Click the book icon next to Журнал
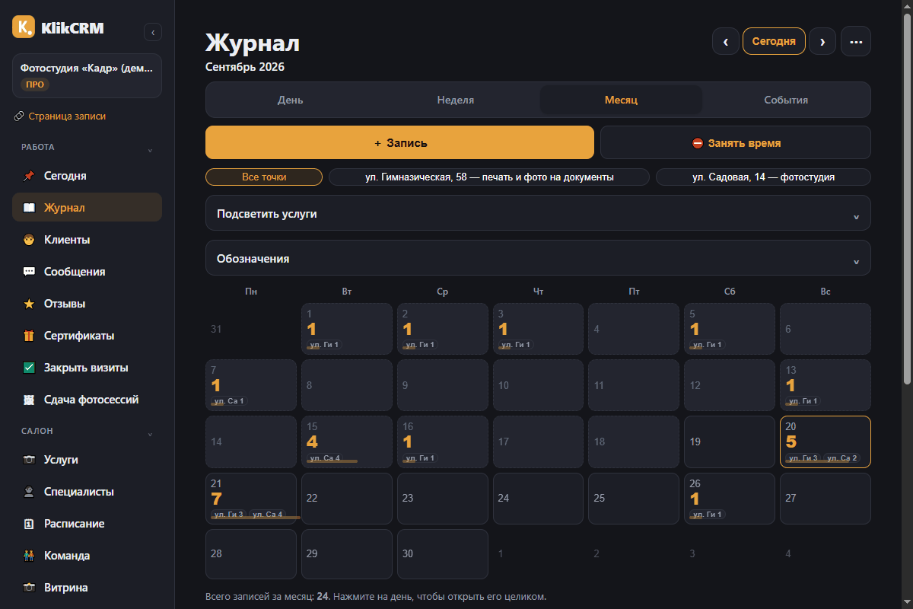Viewport: 913px width, 609px height. [29, 208]
